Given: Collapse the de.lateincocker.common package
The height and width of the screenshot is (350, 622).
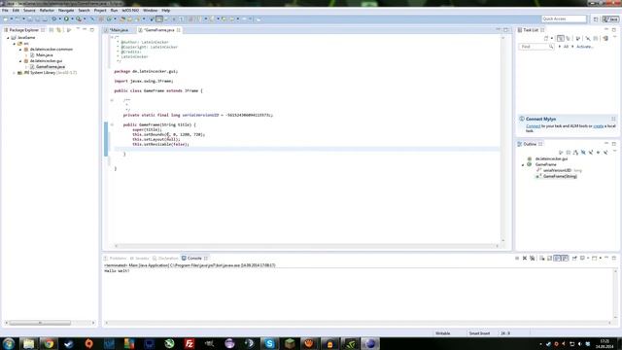Looking at the screenshot, I should [x=20, y=50].
